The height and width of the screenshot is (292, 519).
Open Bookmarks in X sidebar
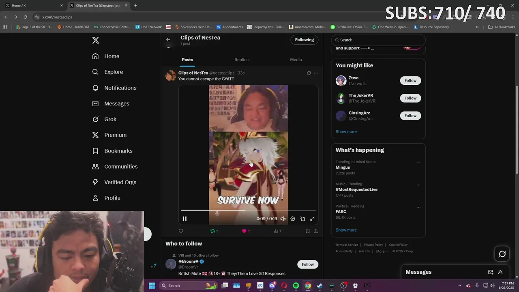pos(112,151)
